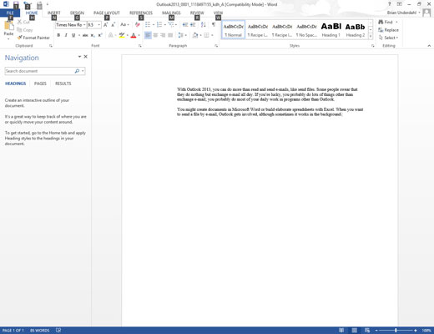Screen dimensions: 434x334
Task: Apply the red font color
Action: click(134, 35)
